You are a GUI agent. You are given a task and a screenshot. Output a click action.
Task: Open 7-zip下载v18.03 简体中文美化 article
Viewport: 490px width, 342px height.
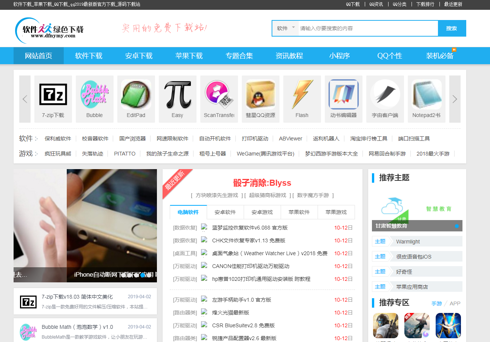(77, 297)
